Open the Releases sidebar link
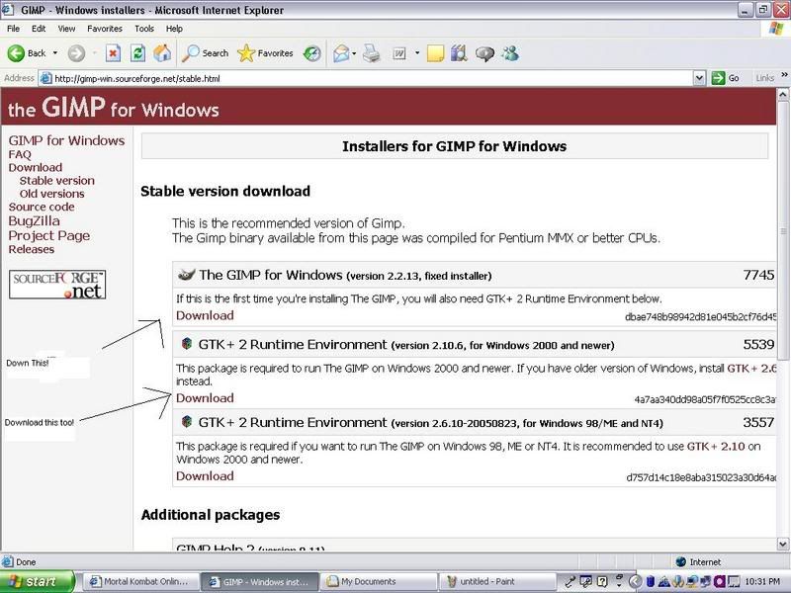 pyautogui.click(x=32, y=249)
